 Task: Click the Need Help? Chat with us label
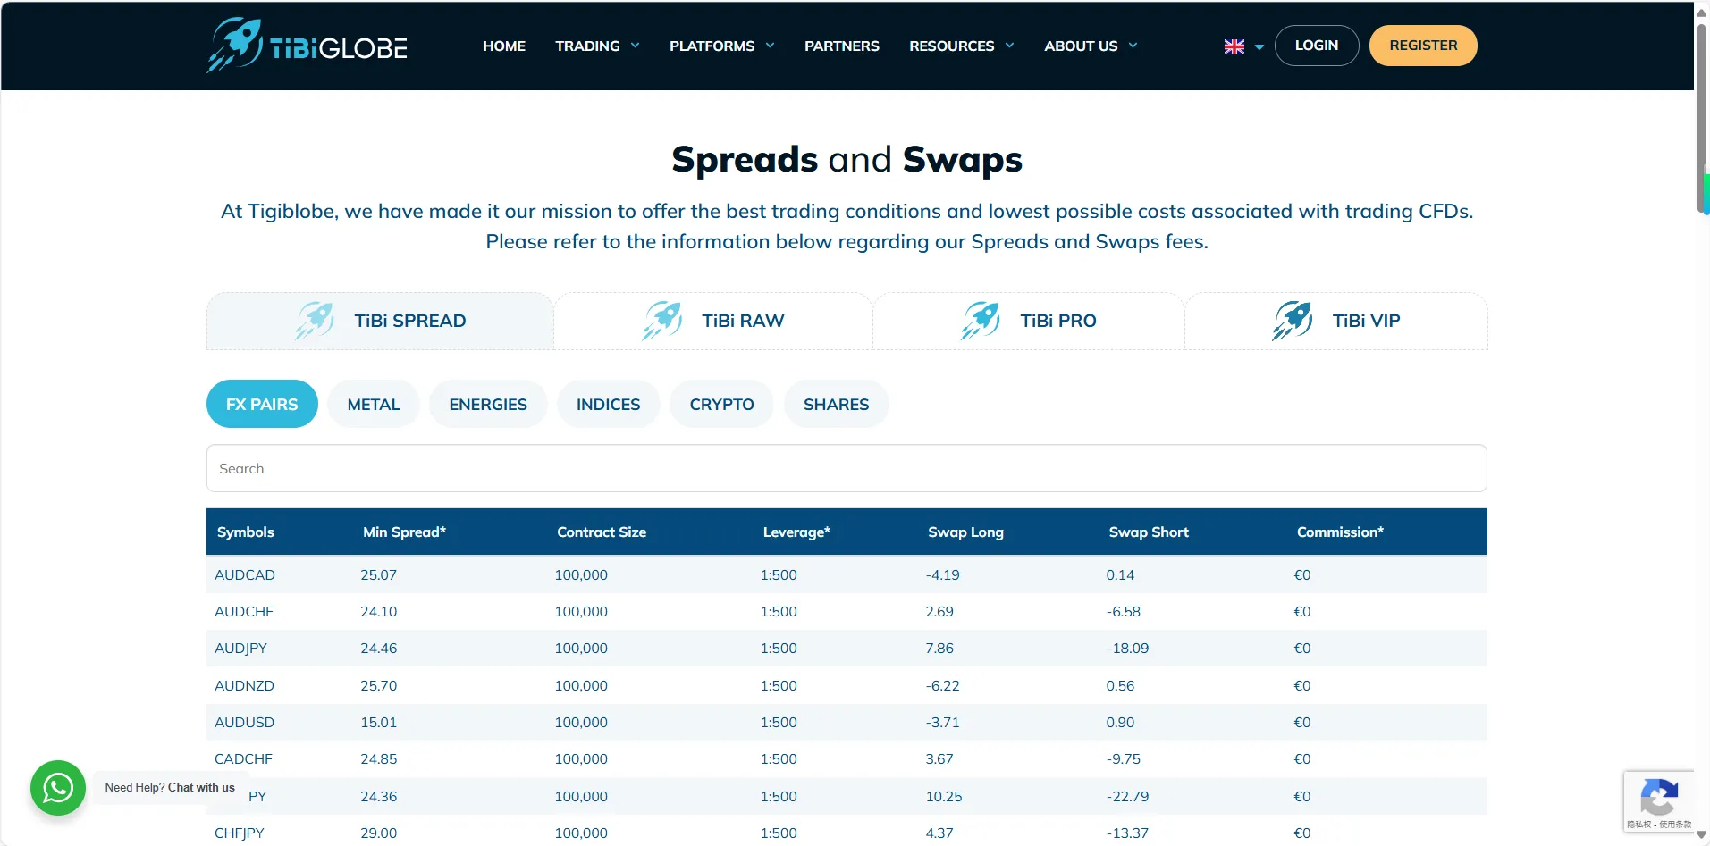pyautogui.click(x=170, y=787)
